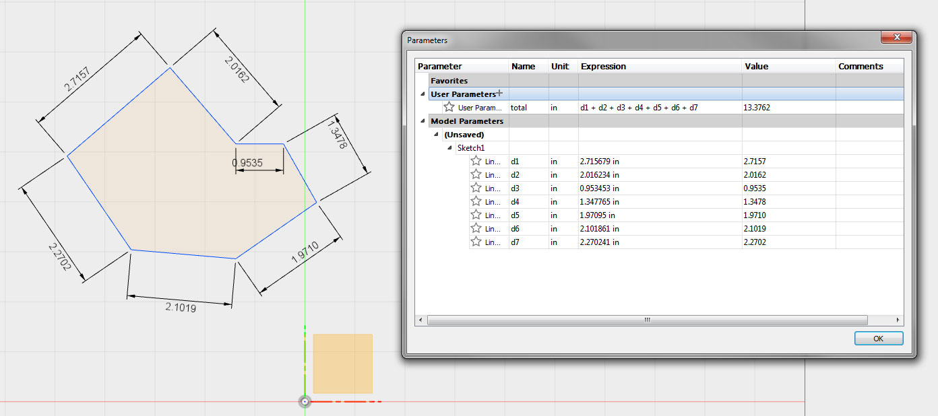Star the d2 parameter as favorite
This screenshot has width=938, height=416.
coord(476,174)
